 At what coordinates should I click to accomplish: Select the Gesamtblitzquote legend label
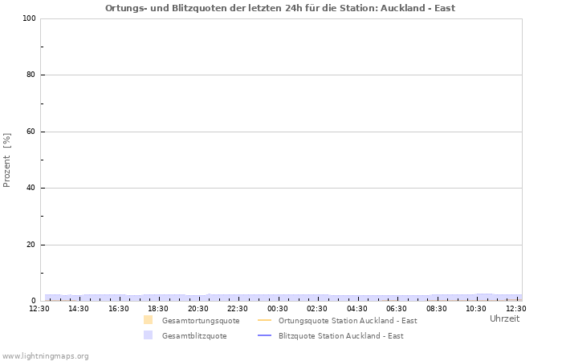(194, 336)
